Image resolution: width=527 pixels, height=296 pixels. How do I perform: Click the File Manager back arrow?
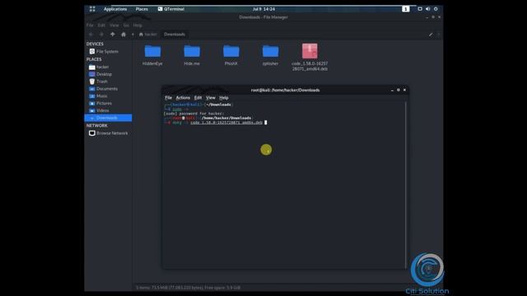91,35
